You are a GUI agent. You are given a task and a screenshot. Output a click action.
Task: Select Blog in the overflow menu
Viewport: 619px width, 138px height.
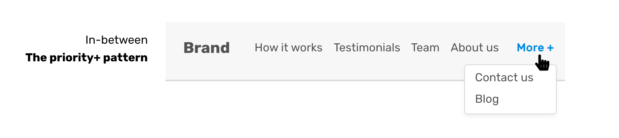tap(487, 99)
